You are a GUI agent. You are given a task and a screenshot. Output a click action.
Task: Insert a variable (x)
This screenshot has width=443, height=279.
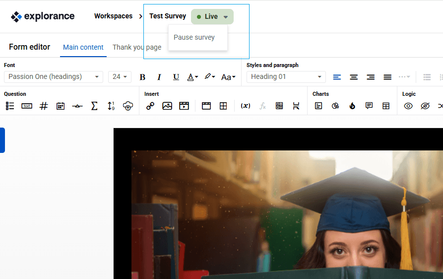tap(246, 106)
